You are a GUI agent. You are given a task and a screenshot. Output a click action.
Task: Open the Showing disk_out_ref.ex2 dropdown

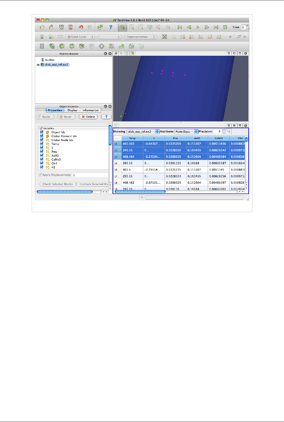pos(143,132)
